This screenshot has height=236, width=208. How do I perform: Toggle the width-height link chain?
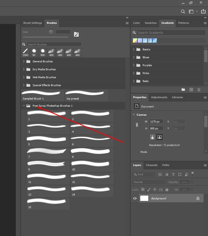(x=137, y=125)
